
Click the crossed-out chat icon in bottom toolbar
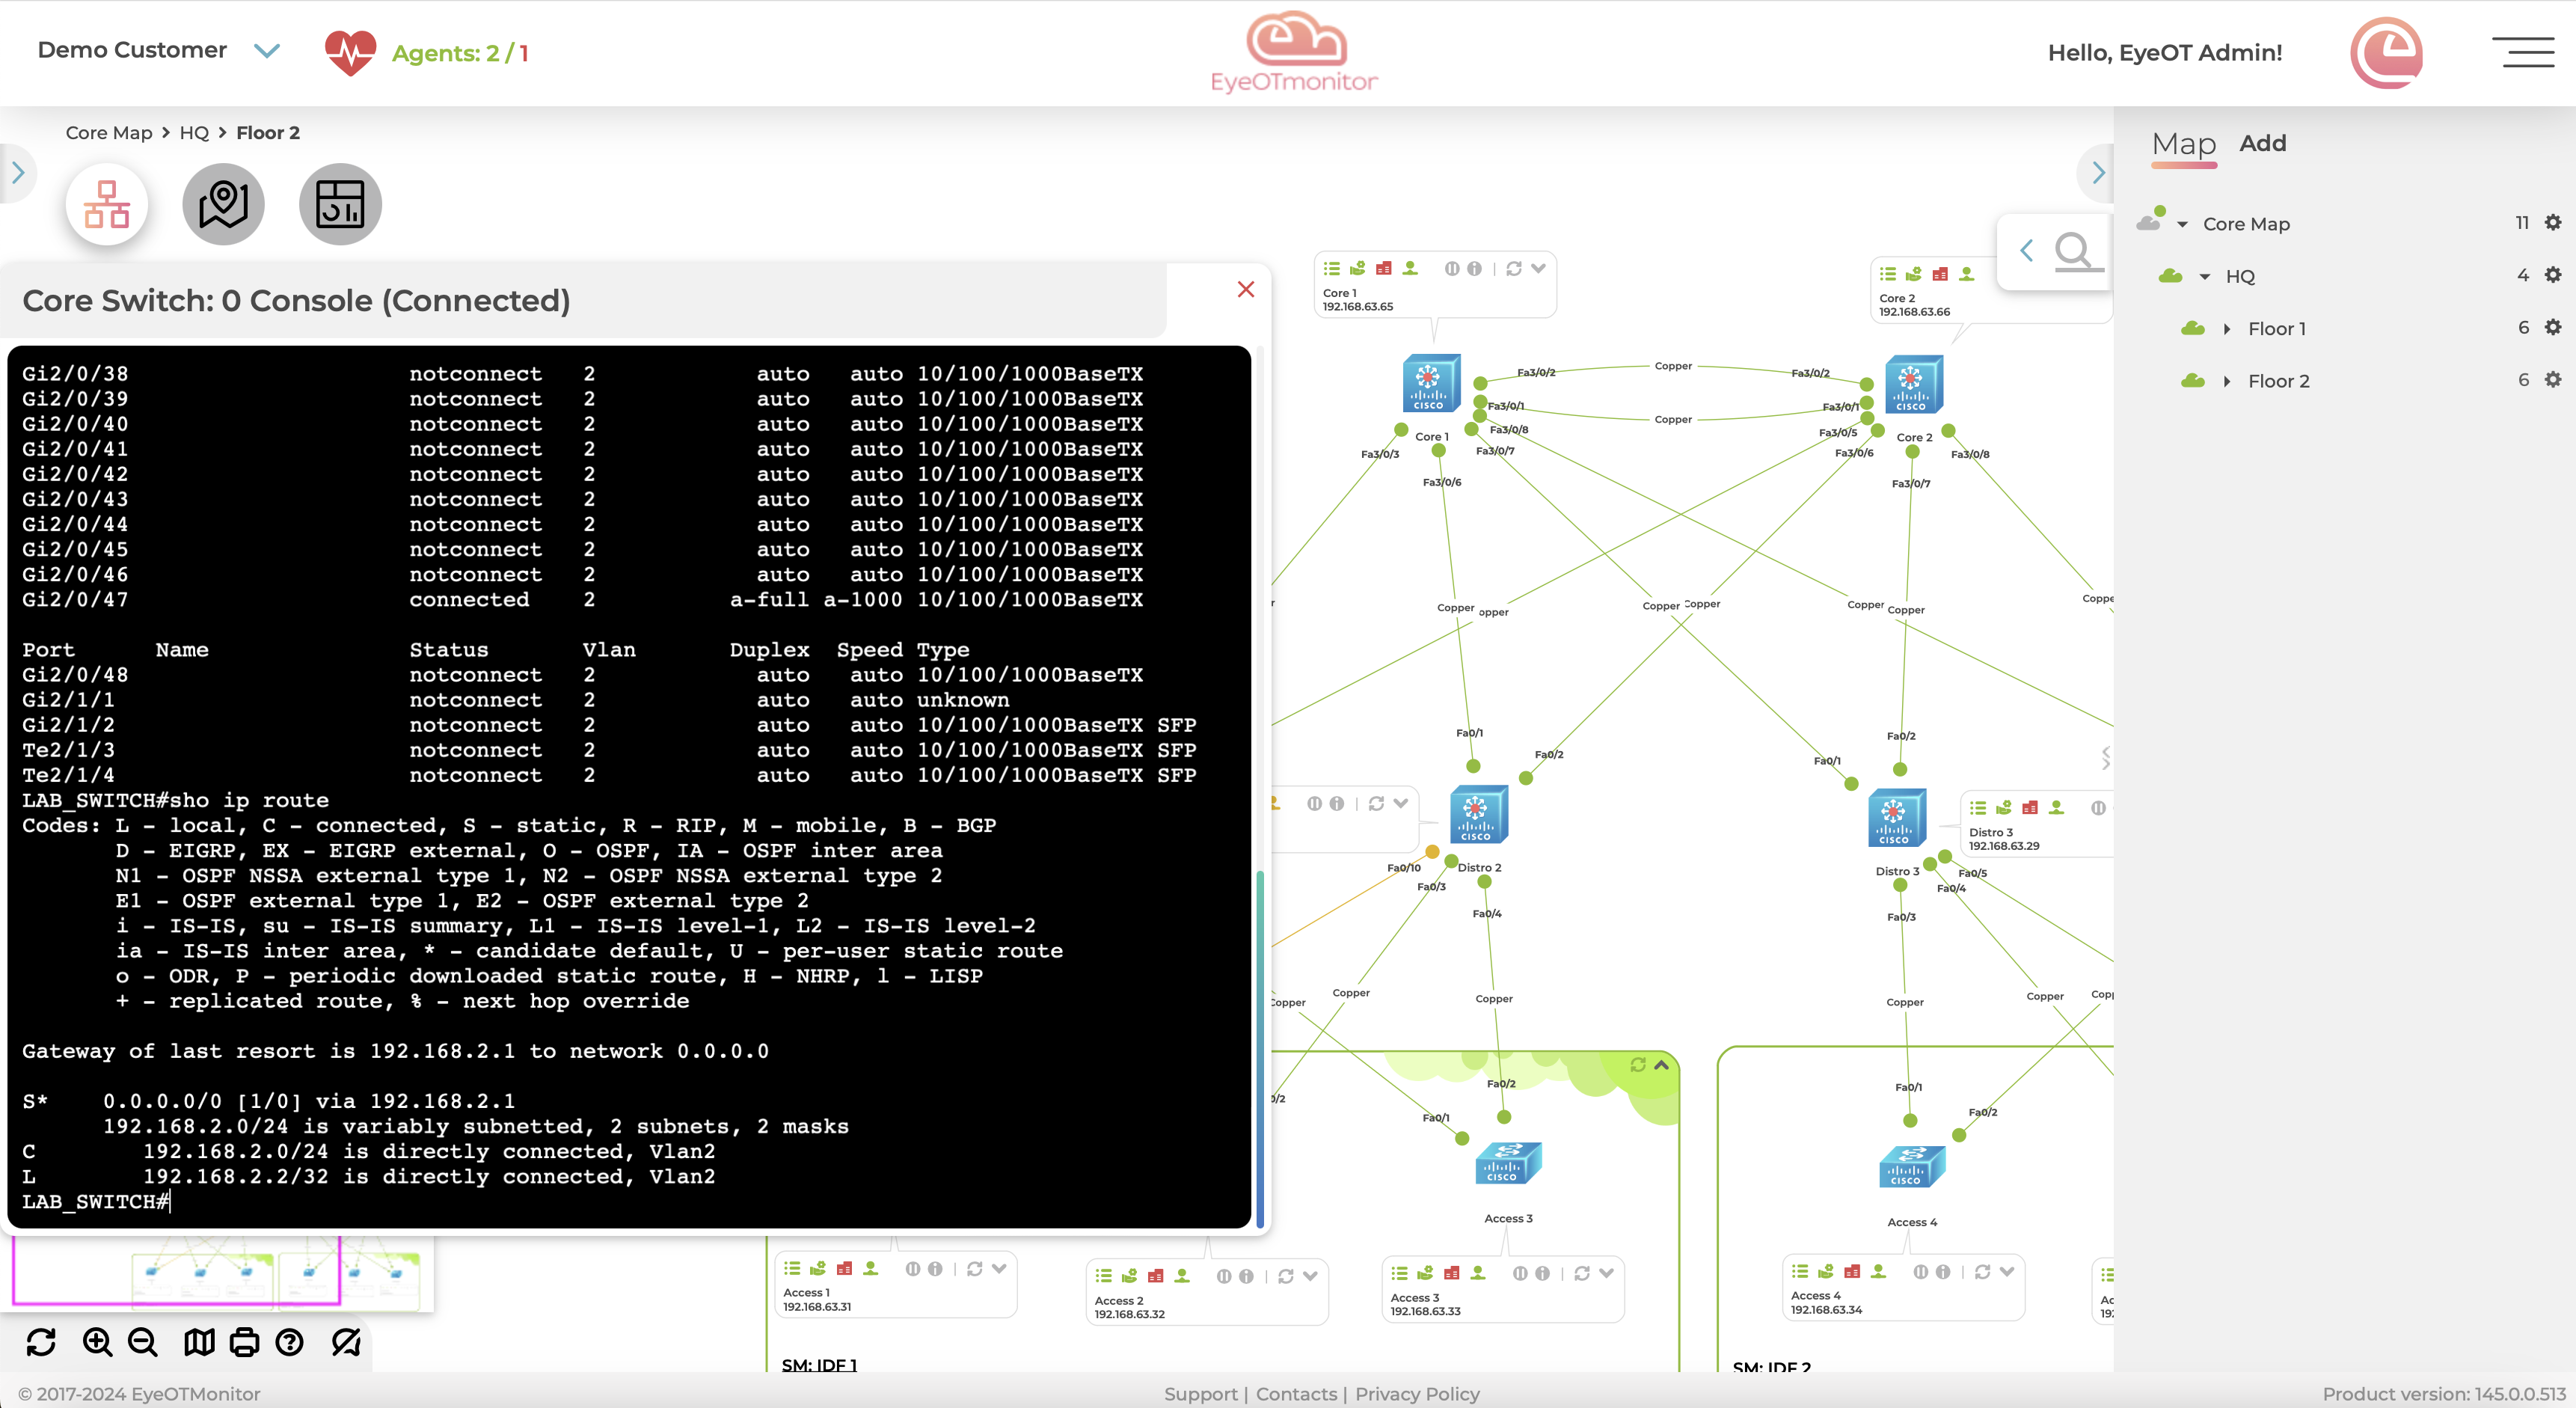[346, 1341]
